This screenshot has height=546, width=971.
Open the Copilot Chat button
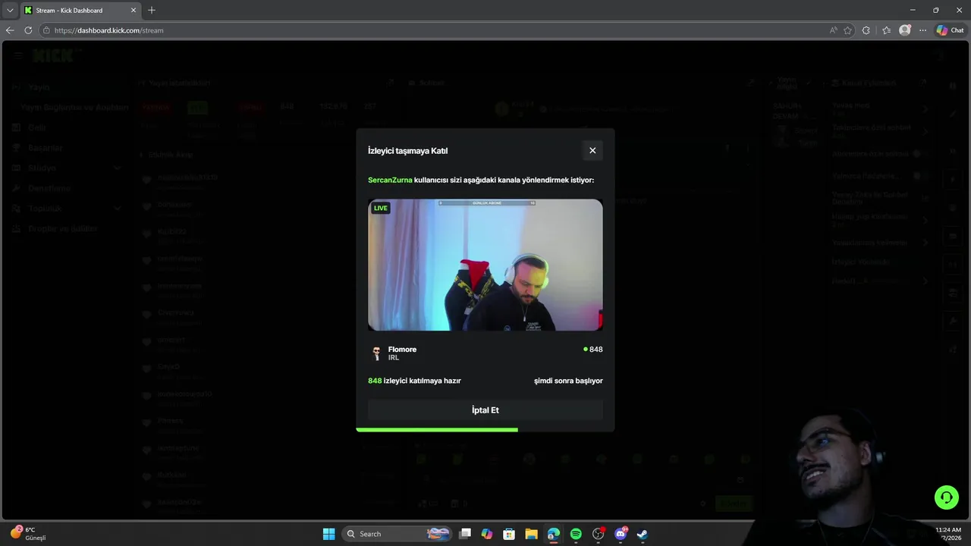coord(950,30)
